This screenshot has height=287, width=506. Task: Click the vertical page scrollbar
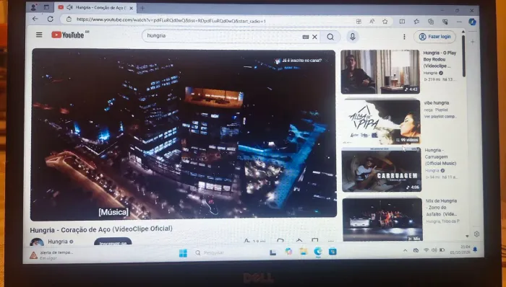463,135
